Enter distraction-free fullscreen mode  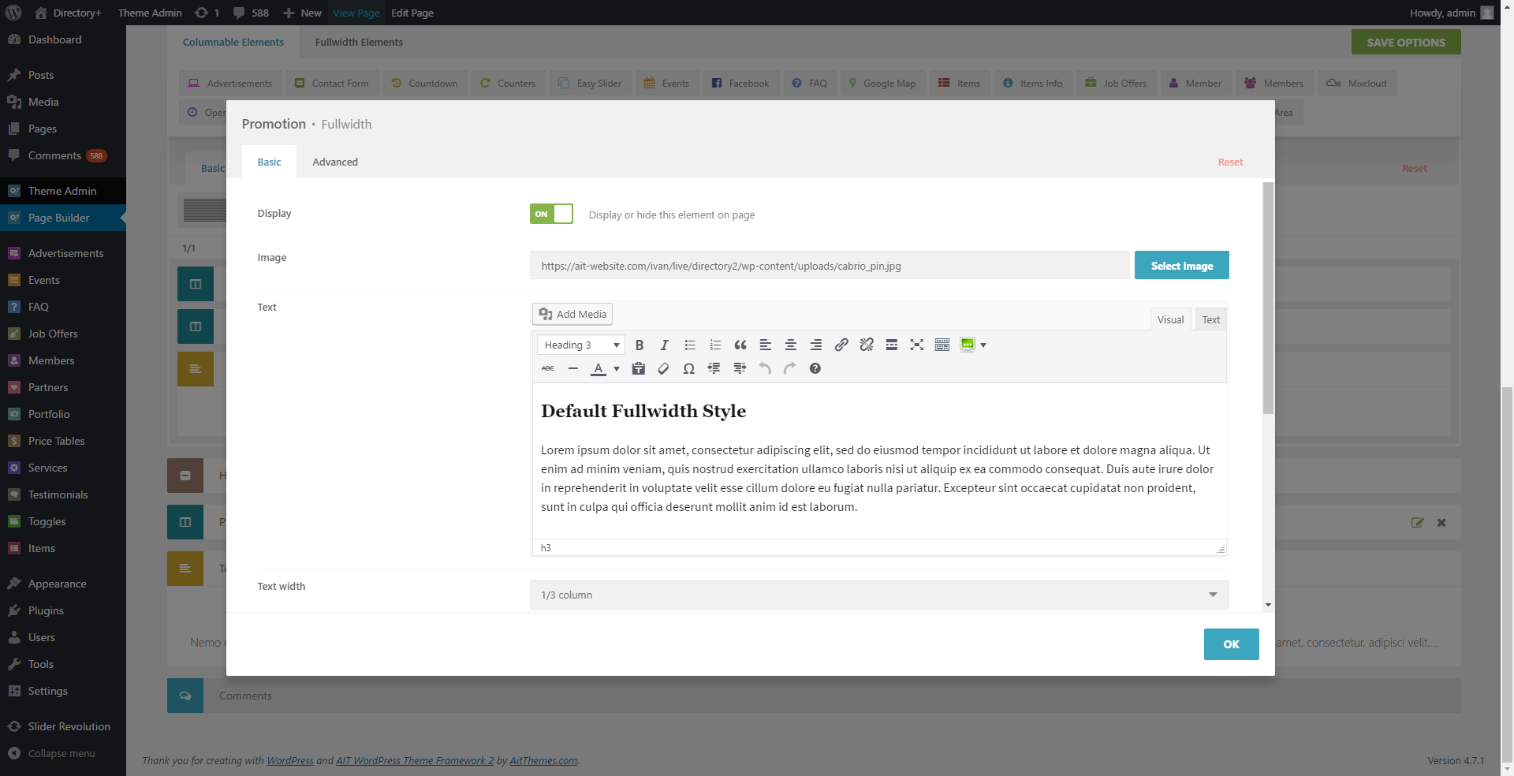click(917, 345)
